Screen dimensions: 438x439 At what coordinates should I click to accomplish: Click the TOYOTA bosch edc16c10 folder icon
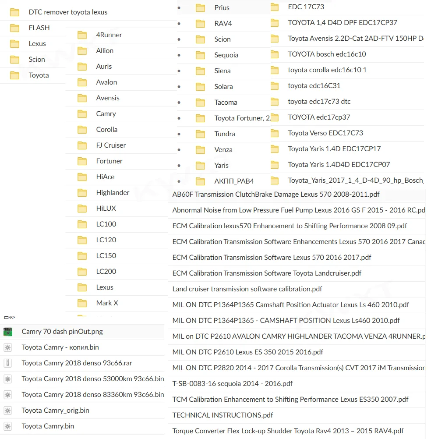click(275, 54)
